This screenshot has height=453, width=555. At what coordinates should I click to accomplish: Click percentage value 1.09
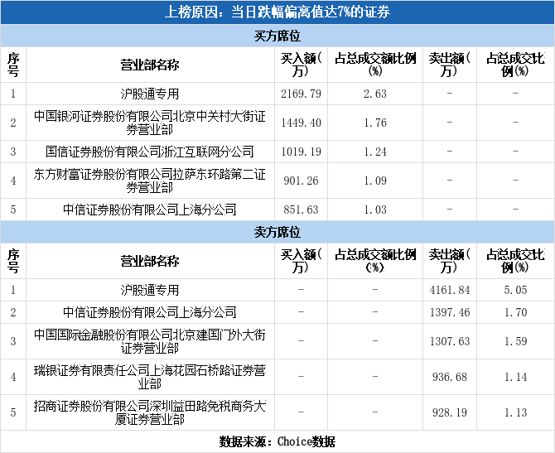(375, 181)
